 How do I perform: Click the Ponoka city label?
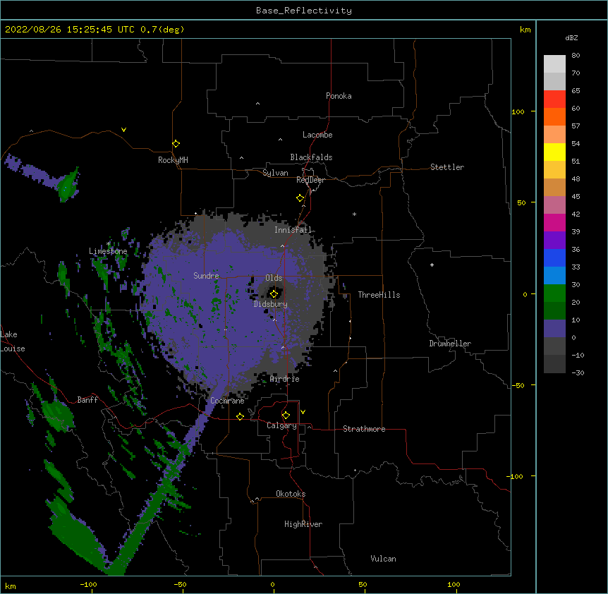pos(339,96)
